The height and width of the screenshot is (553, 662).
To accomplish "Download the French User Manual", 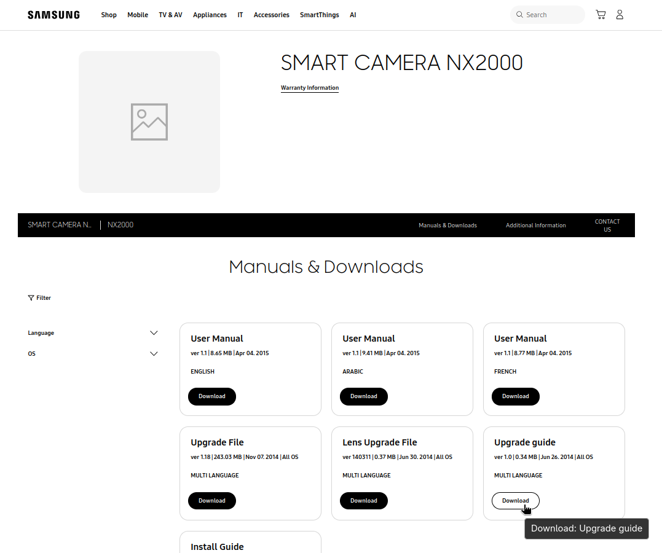I will click(x=516, y=396).
